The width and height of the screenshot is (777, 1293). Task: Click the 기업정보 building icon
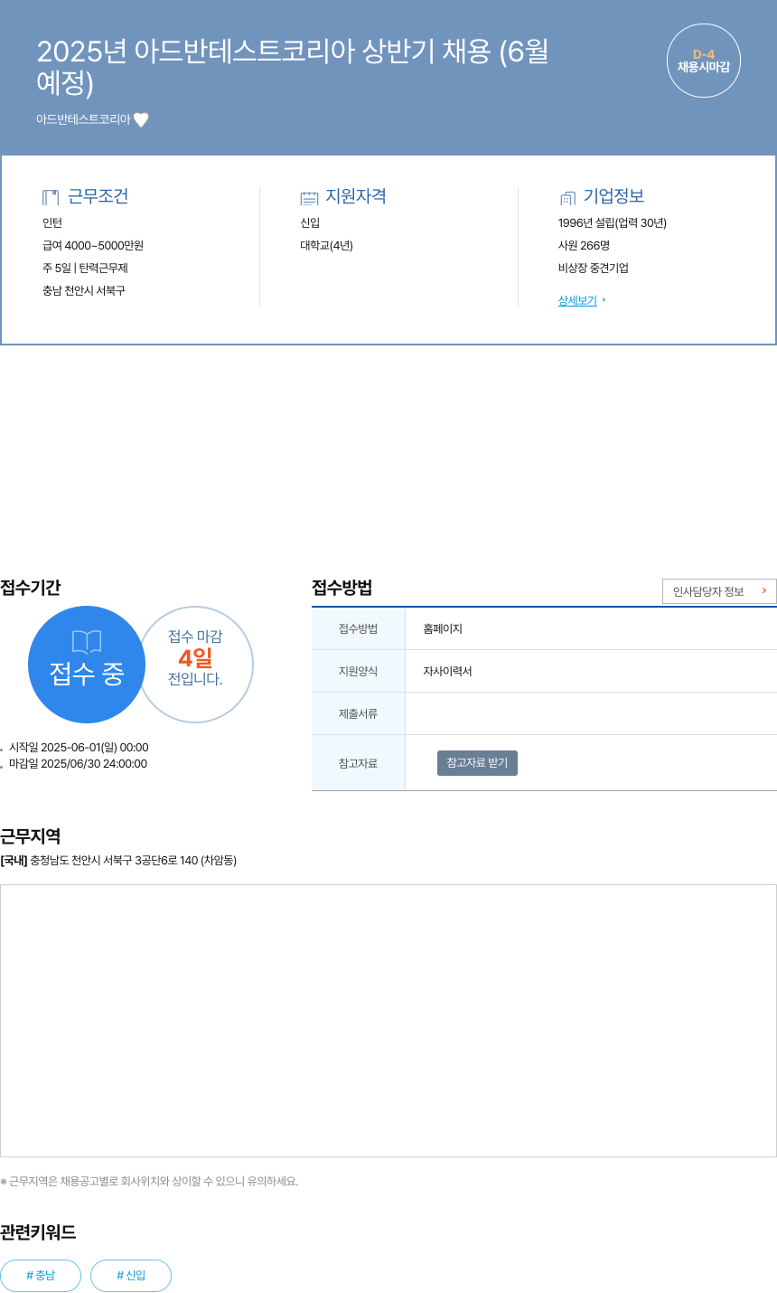click(567, 198)
